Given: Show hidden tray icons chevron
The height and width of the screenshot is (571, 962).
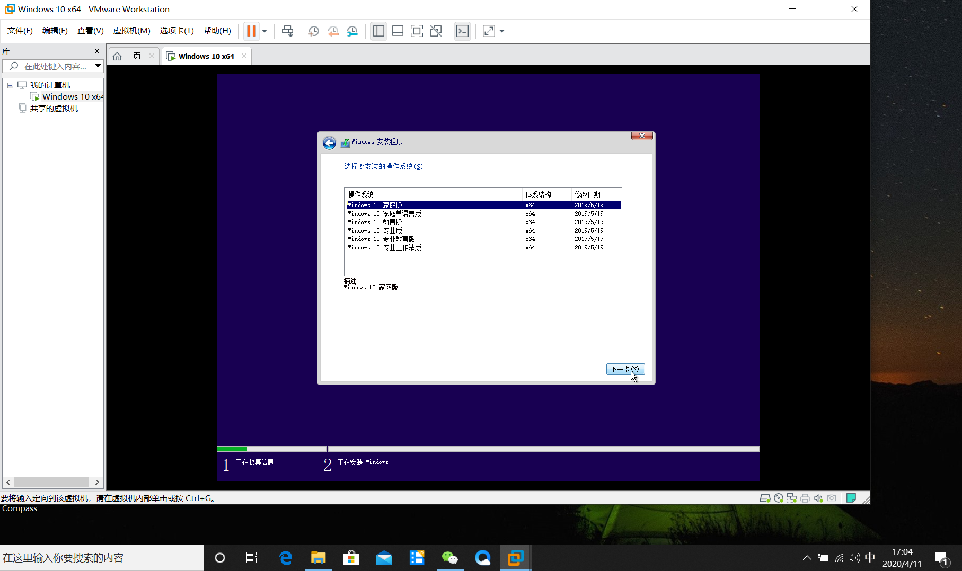Looking at the screenshot, I should [807, 558].
